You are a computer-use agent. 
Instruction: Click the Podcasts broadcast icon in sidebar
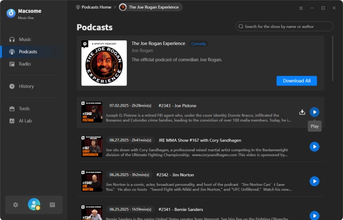[x=12, y=52]
